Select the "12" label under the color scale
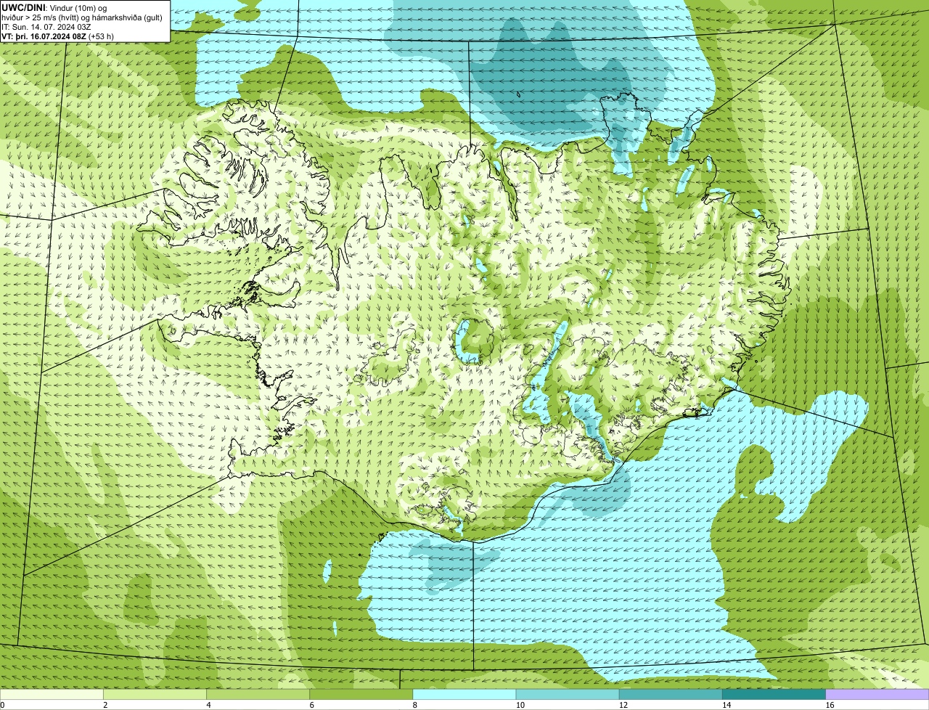The image size is (929, 710). (623, 705)
